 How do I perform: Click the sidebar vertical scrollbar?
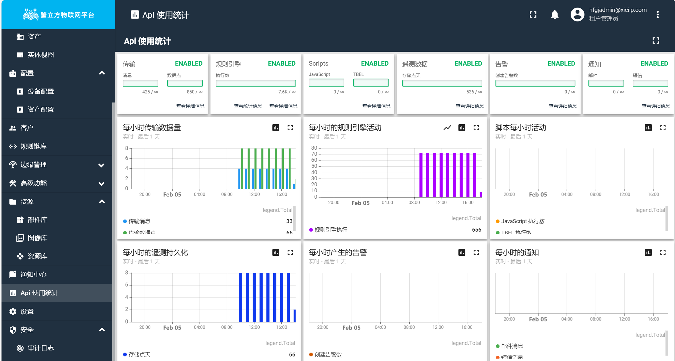point(113,231)
